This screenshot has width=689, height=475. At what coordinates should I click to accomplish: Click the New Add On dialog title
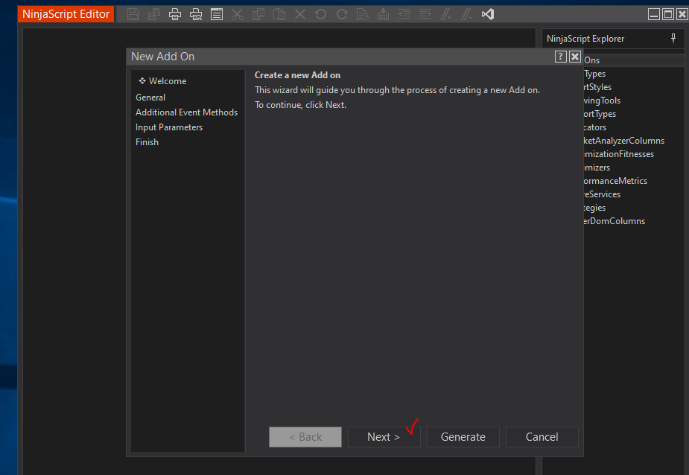[x=162, y=57]
